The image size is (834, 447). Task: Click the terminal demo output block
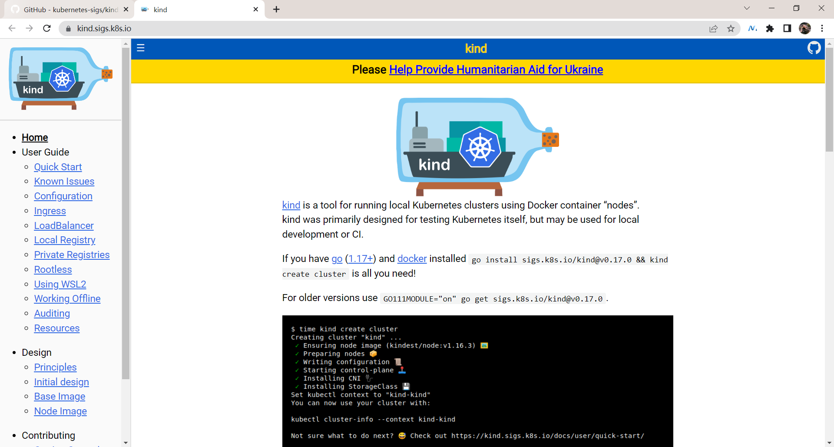[x=478, y=381]
